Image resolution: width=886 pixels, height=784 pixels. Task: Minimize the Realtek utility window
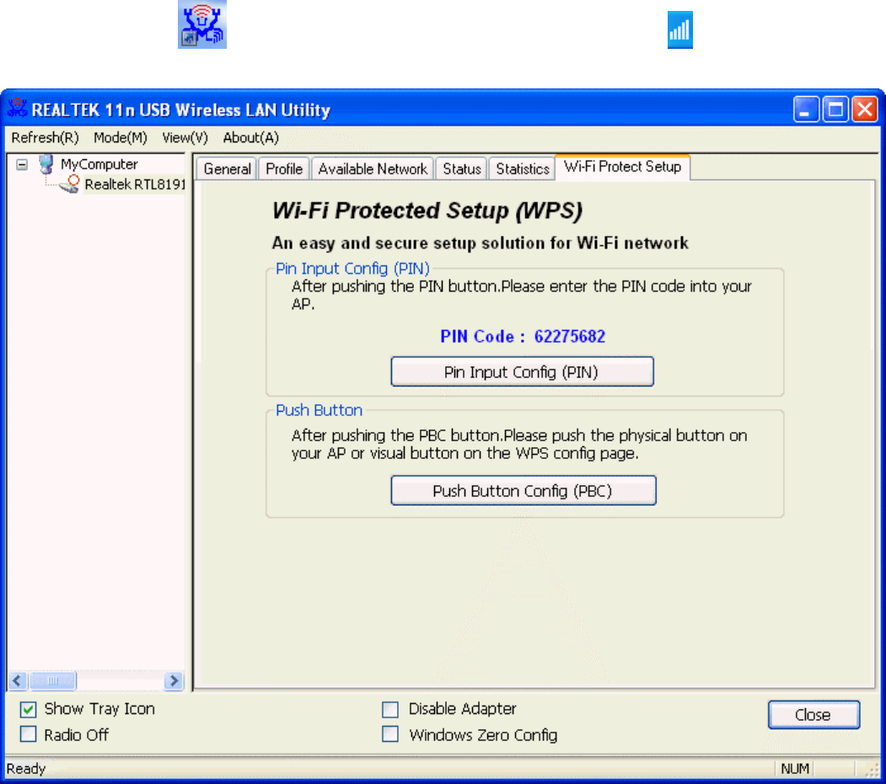[806, 109]
